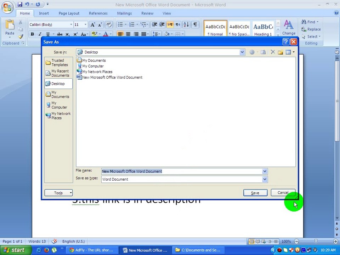Select My Computer in file list

click(90, 66)
